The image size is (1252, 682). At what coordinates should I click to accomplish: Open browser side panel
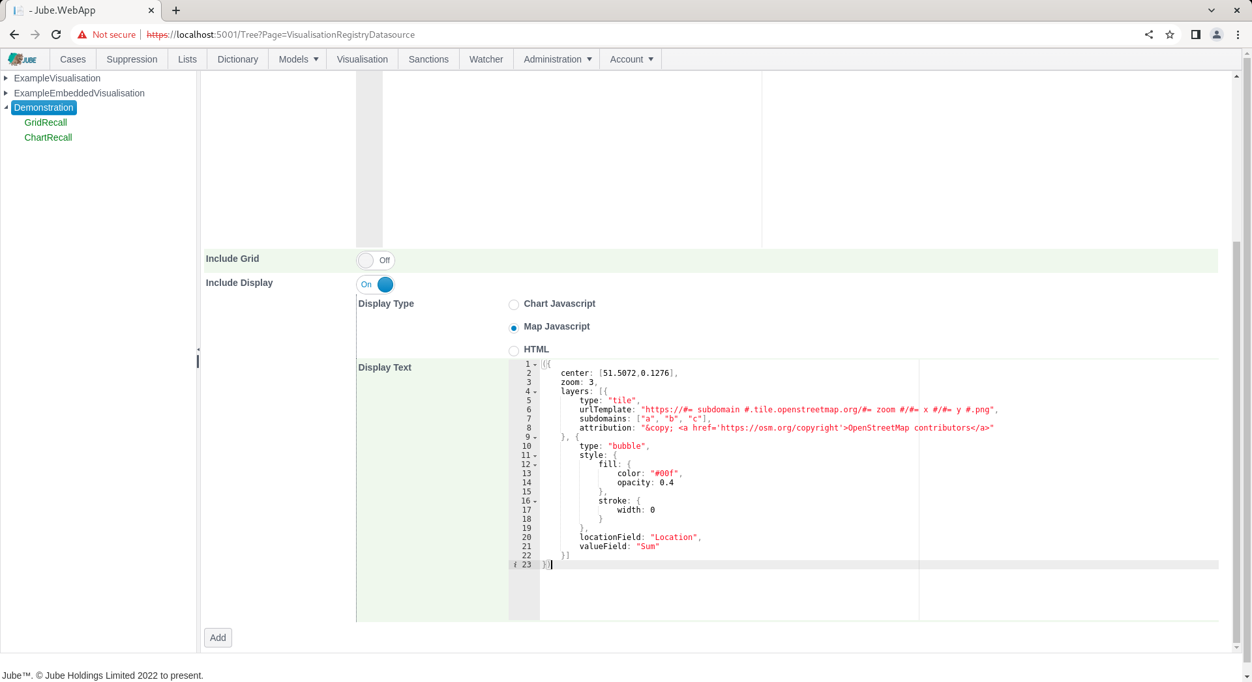1196,35
